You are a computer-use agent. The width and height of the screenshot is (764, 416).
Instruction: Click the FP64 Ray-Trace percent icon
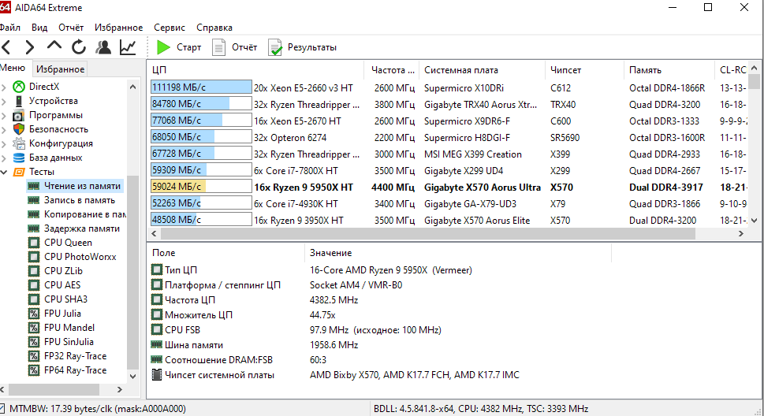[x=34, y=370]
